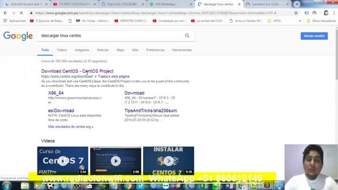Click the Chrome address bar URL
Image resolution: width=338 pixels, height=190 pixels.
click(x=156, y=13)
